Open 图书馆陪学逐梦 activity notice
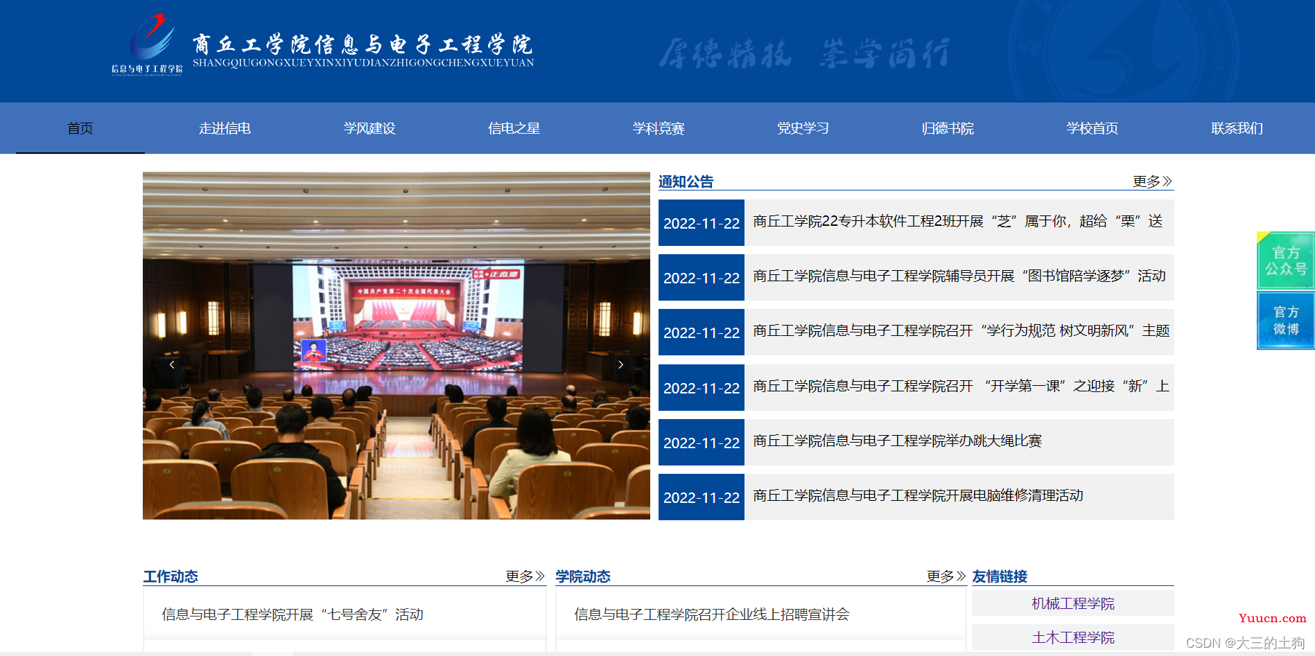 click(x=959, y=276)
